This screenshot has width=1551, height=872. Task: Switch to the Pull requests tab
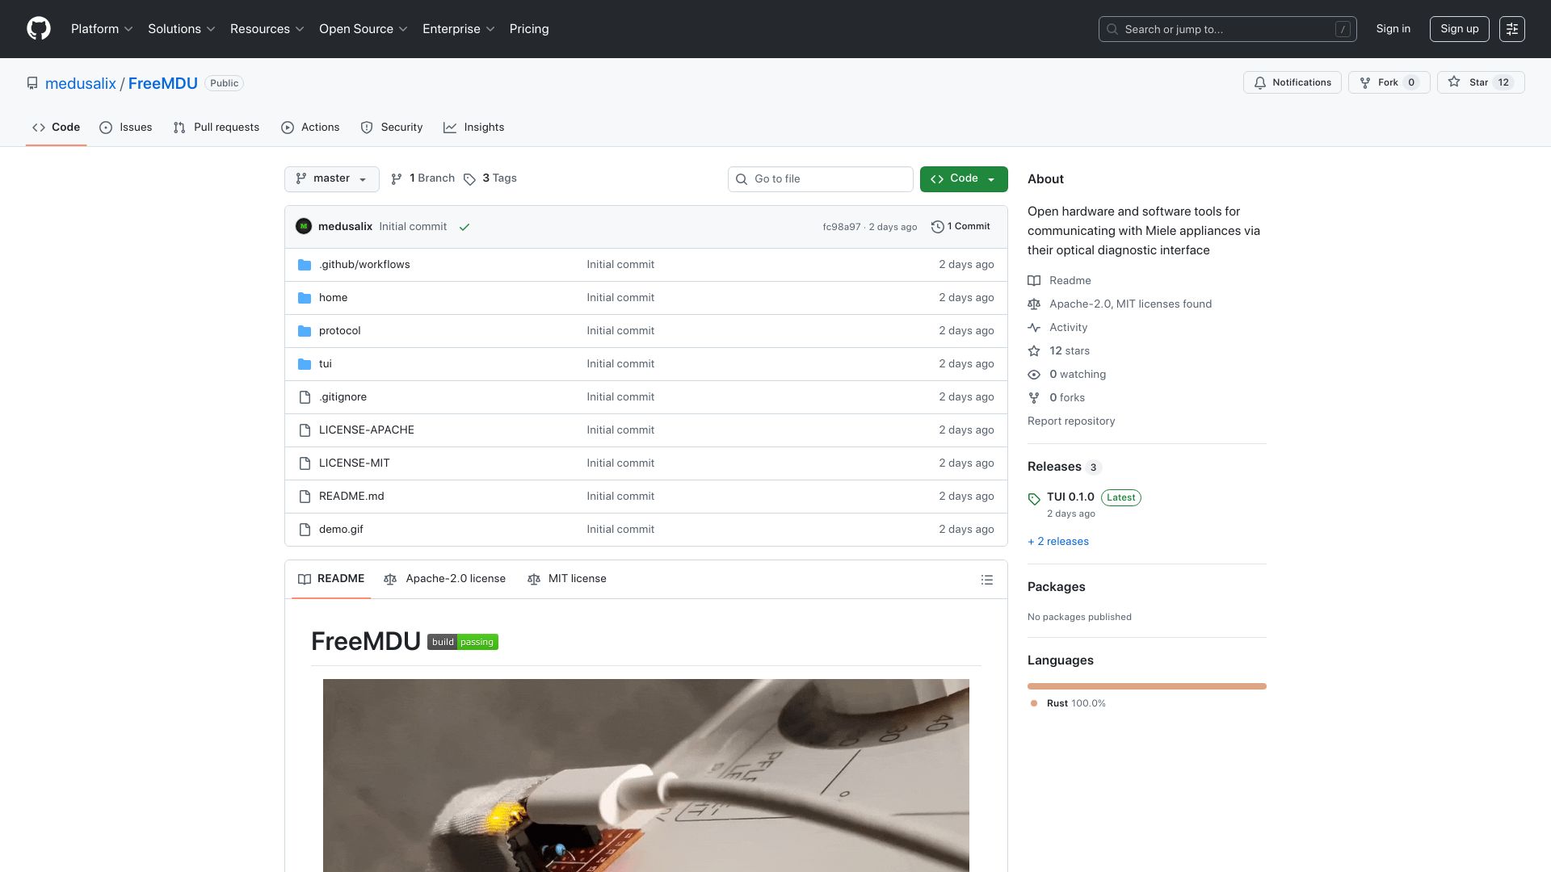pyautogui.click(x=216, y=128)
